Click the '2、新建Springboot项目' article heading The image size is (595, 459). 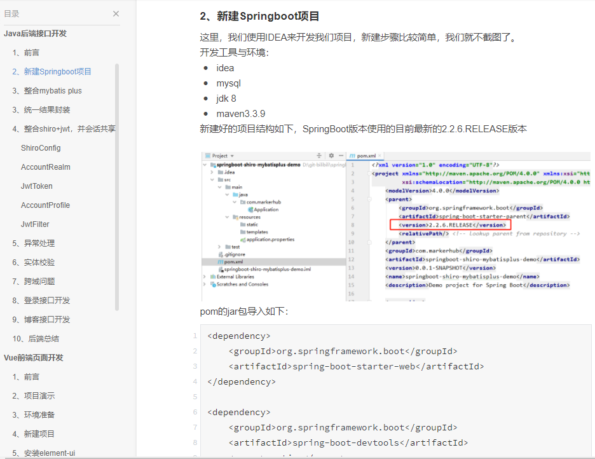(259, 17)
